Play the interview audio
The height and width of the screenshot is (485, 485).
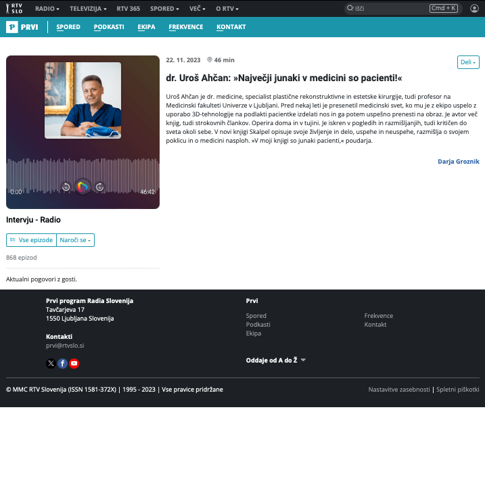83,187
